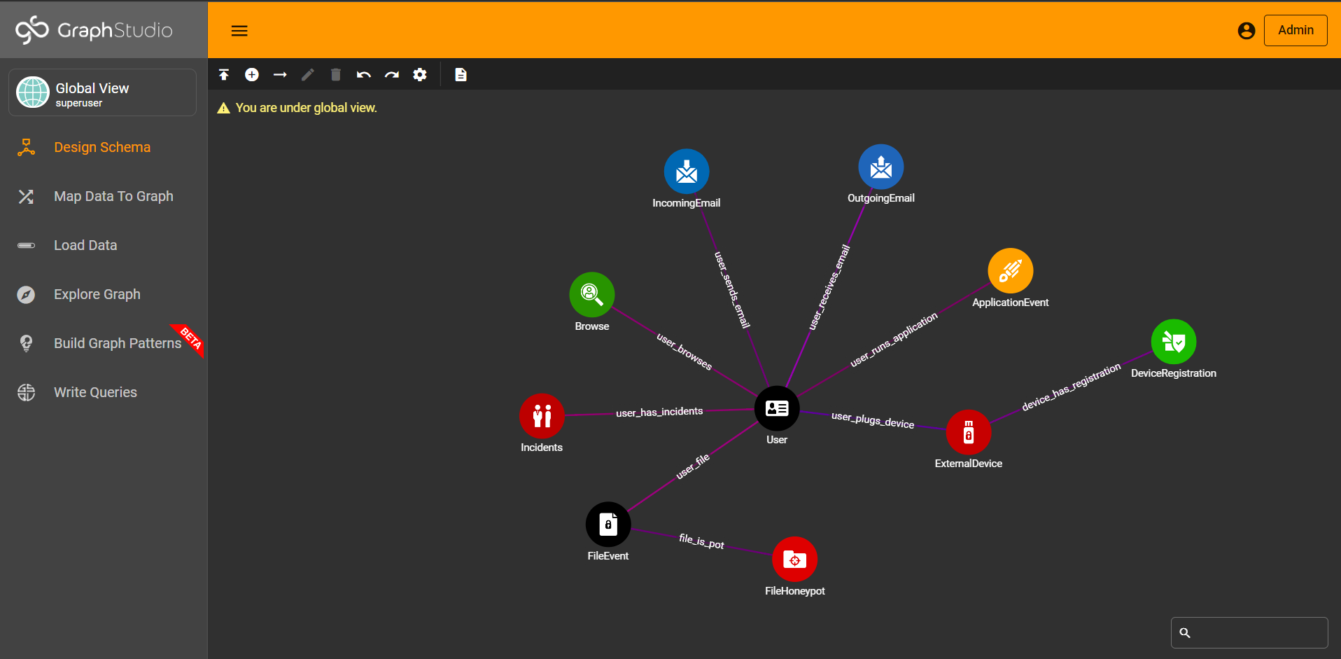Click the search magnifier icon
The image size is (1341, 659).
coord(1185,632)
